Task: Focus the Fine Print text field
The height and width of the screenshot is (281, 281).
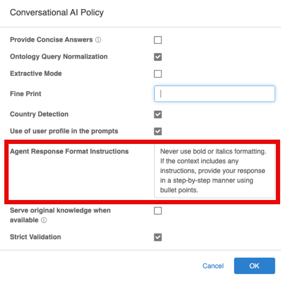Action: (215, 94)
